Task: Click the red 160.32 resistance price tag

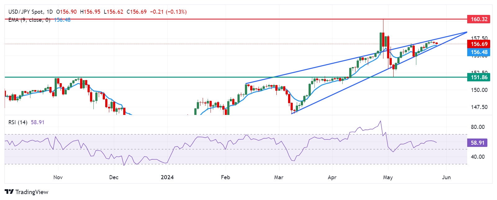Action: (x=479, y=19)
